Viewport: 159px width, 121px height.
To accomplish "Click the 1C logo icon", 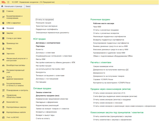I will click(4, 2).
